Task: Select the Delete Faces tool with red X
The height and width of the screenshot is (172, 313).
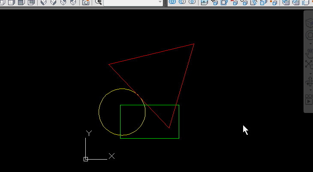Action: tap(234, 2)
